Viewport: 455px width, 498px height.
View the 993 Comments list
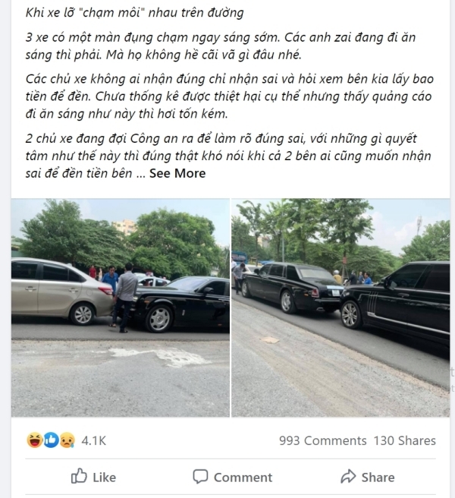(323, 440)
